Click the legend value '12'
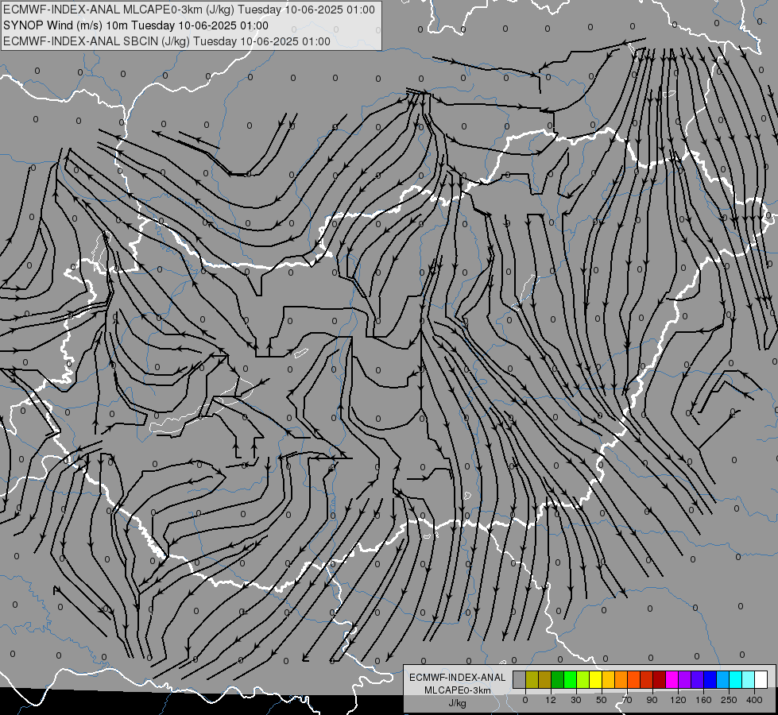Image resolution: width=778 pixels, height=715 pixels. click(x=551, y=700)
